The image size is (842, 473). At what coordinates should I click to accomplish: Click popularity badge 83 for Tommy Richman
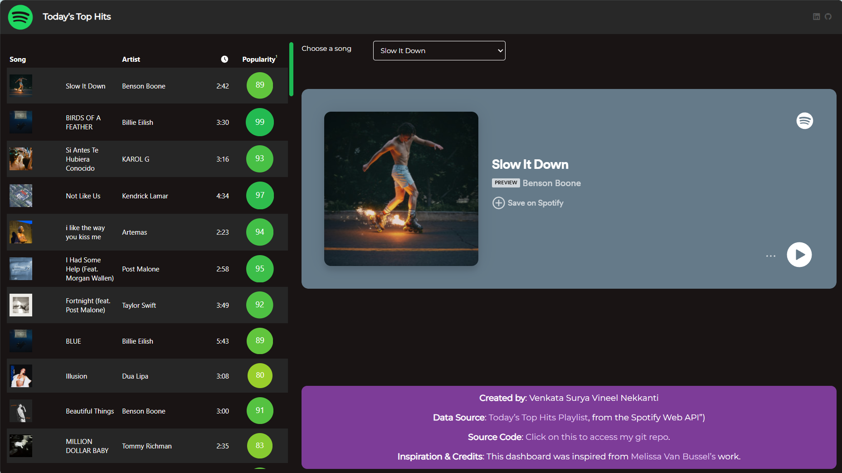click(x=260, y=446)
